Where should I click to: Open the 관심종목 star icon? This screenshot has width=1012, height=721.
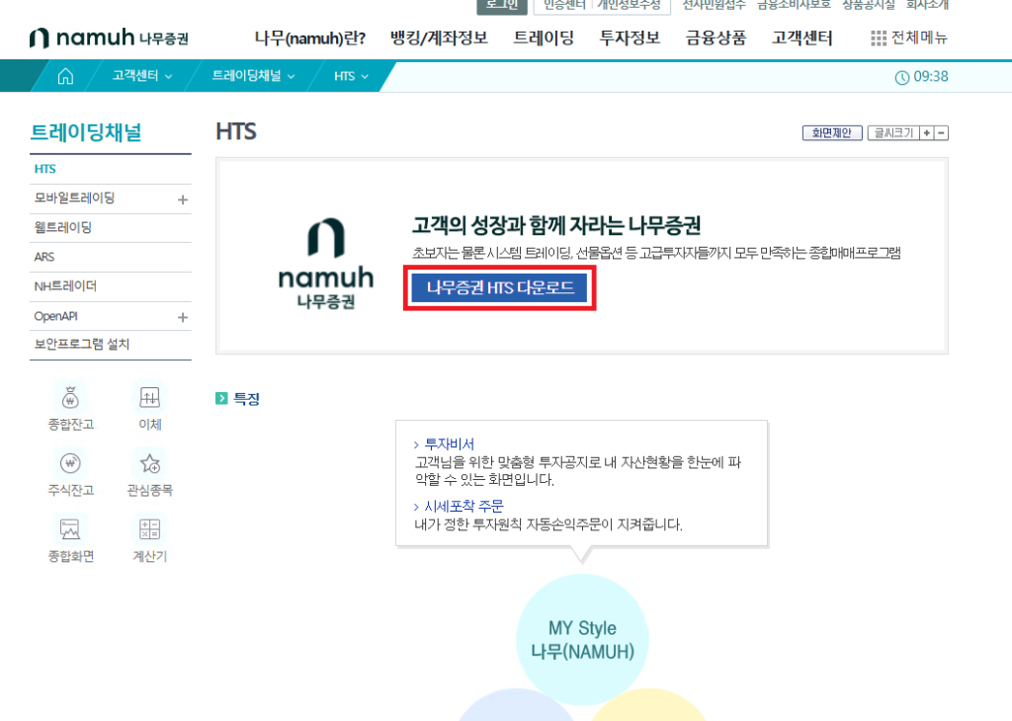point(150,463)
